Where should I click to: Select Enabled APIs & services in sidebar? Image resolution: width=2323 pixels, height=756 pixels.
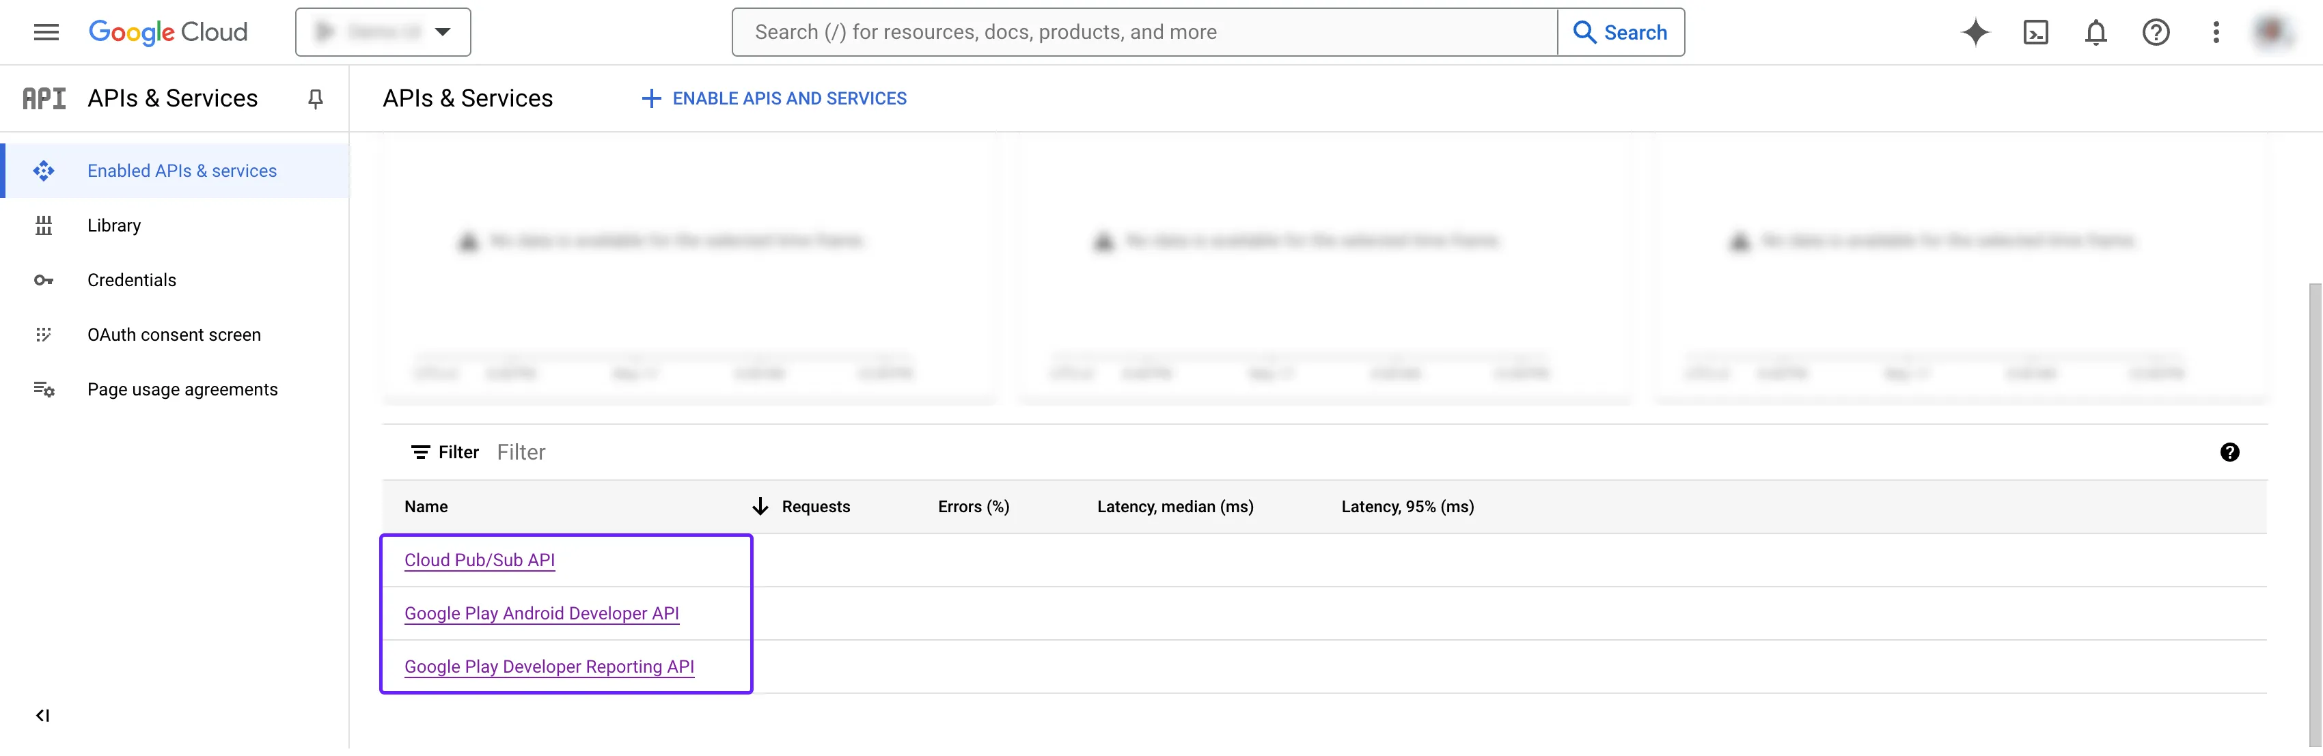[x=182, y=170]
